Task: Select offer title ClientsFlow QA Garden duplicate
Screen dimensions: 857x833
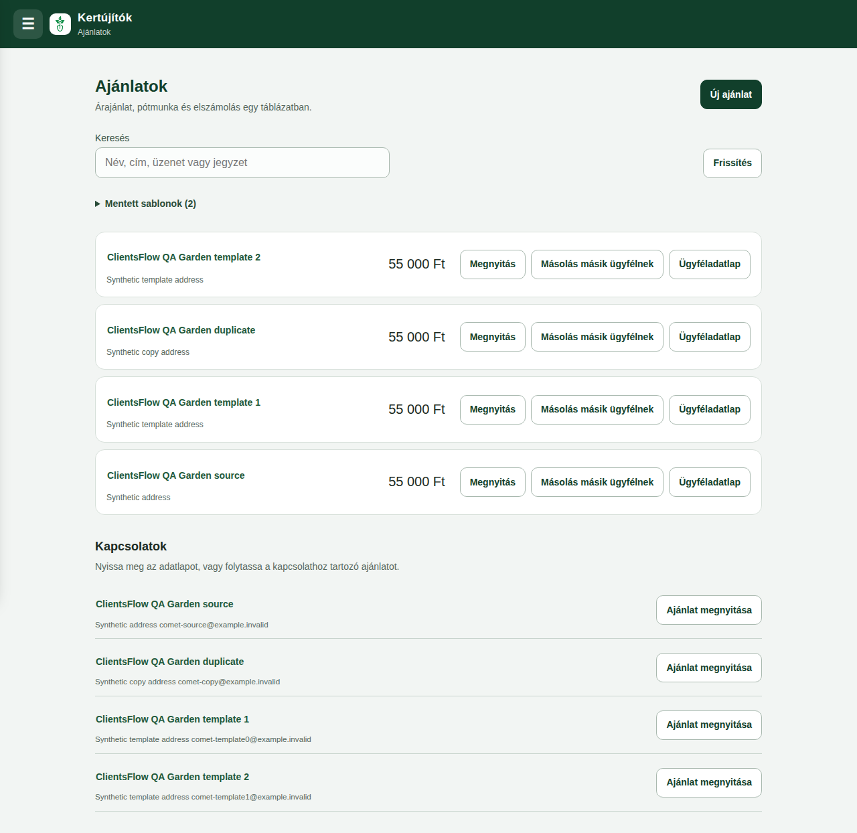Action: click(181, 330)
